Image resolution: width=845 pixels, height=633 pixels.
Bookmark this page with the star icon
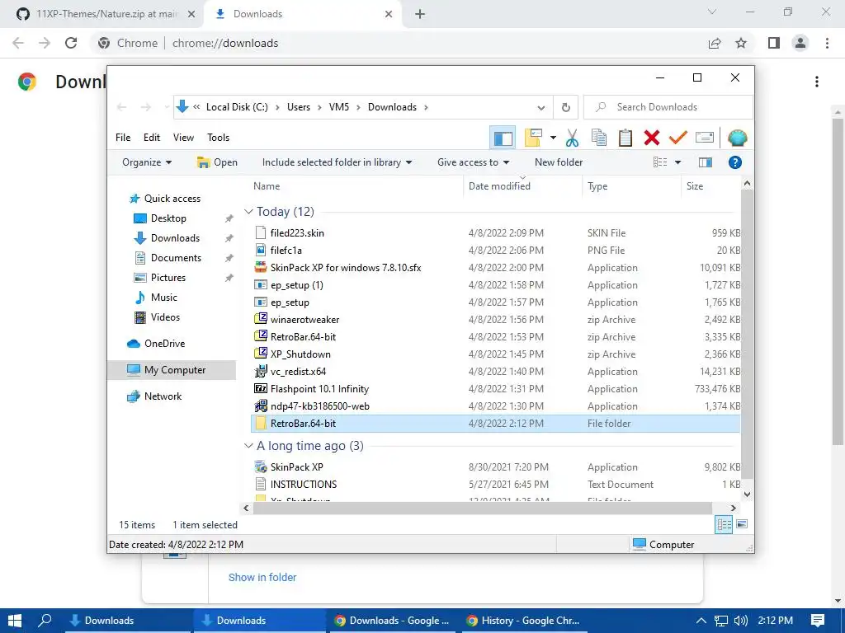click(741, 43)
